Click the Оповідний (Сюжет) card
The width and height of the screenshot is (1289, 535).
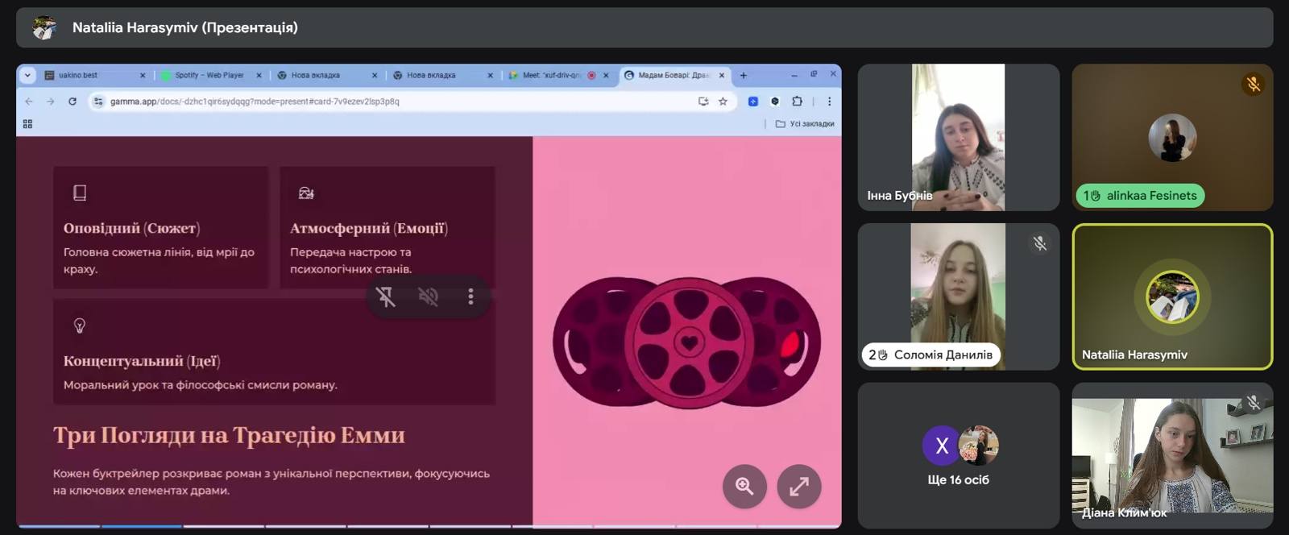point(160,228)
